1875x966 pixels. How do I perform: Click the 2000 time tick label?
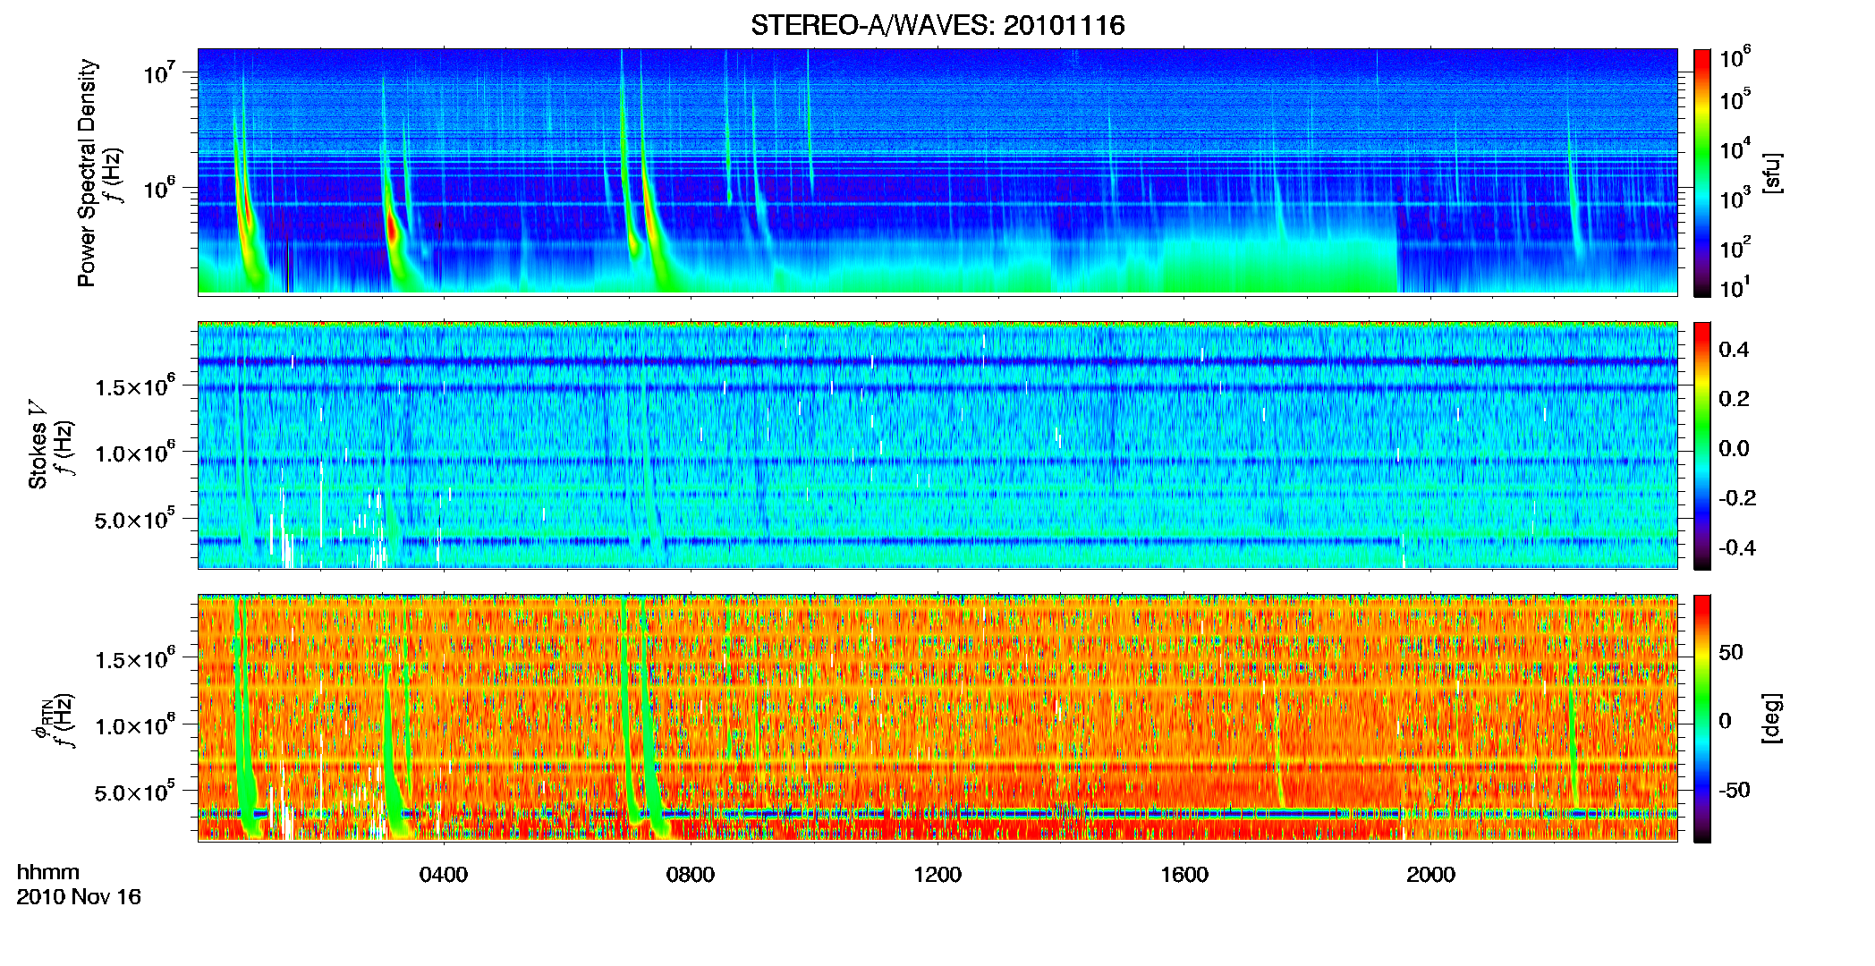pyautogui.click(x=1431, y=875)
